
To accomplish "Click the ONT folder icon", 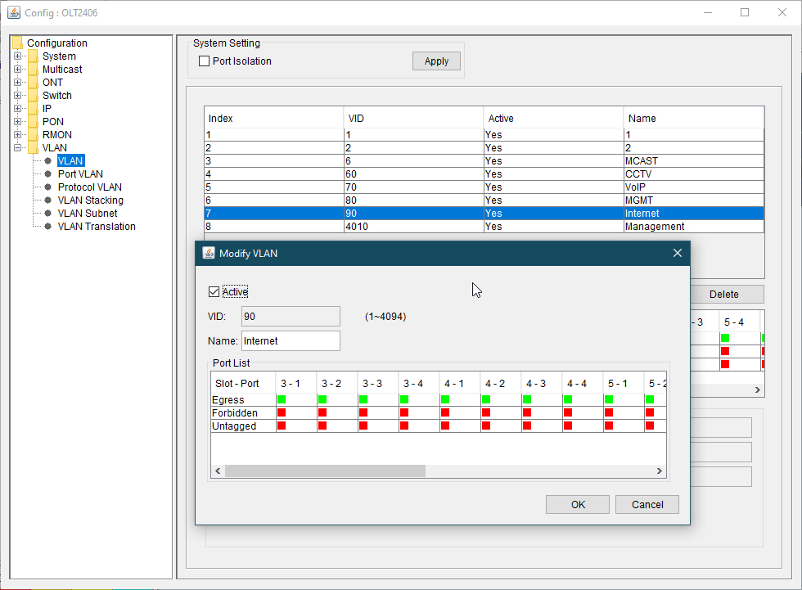I will coord(33,83).
